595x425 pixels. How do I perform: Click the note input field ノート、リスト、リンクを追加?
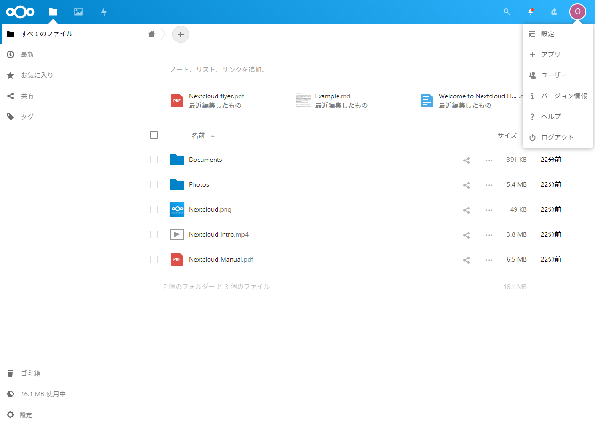click(218, 70)
